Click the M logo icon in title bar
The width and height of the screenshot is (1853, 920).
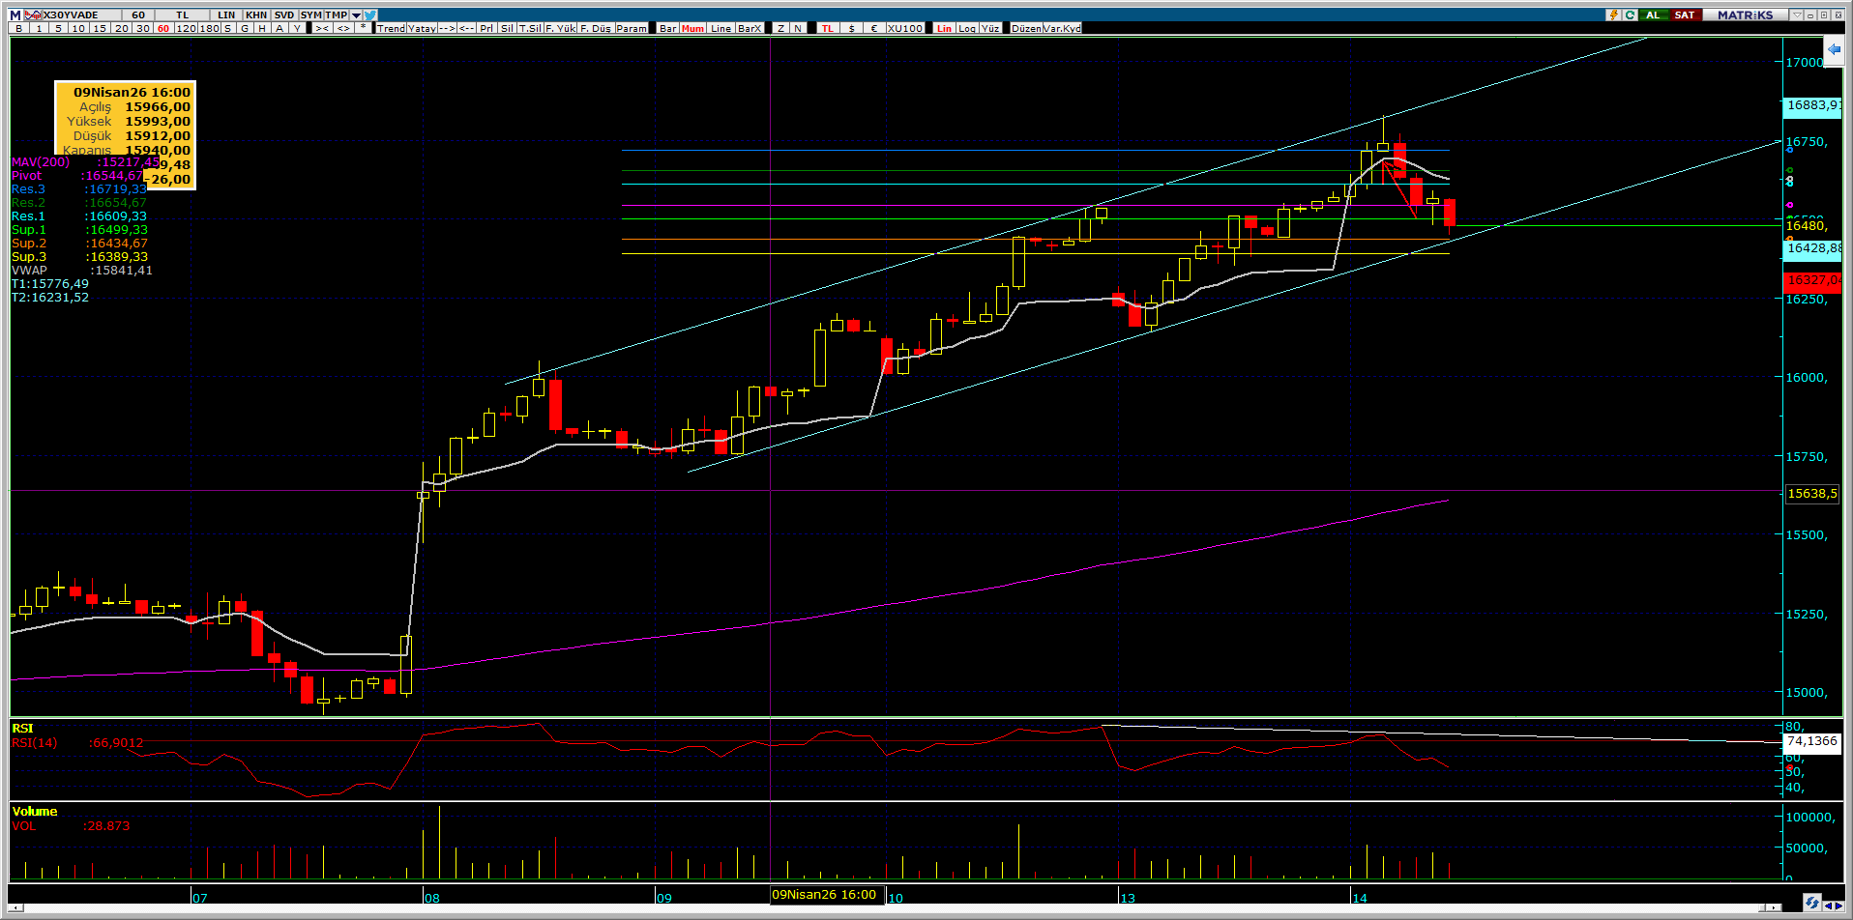[15, 14]
